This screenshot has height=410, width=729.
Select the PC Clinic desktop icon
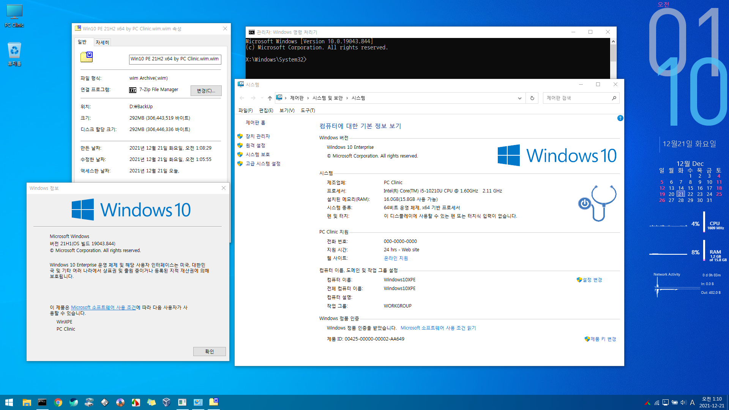14,16
